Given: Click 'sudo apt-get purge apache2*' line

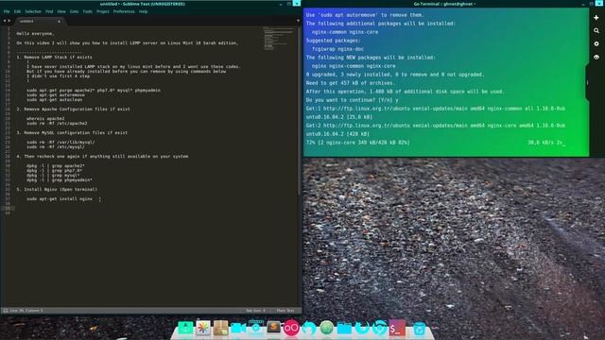Looking at the screenshot, I should click(x=94, y=91).
